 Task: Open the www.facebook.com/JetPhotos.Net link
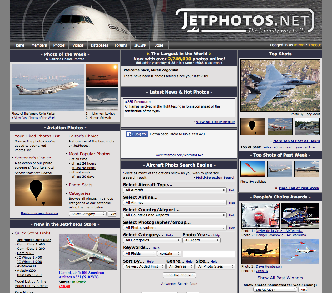point(179,155)
